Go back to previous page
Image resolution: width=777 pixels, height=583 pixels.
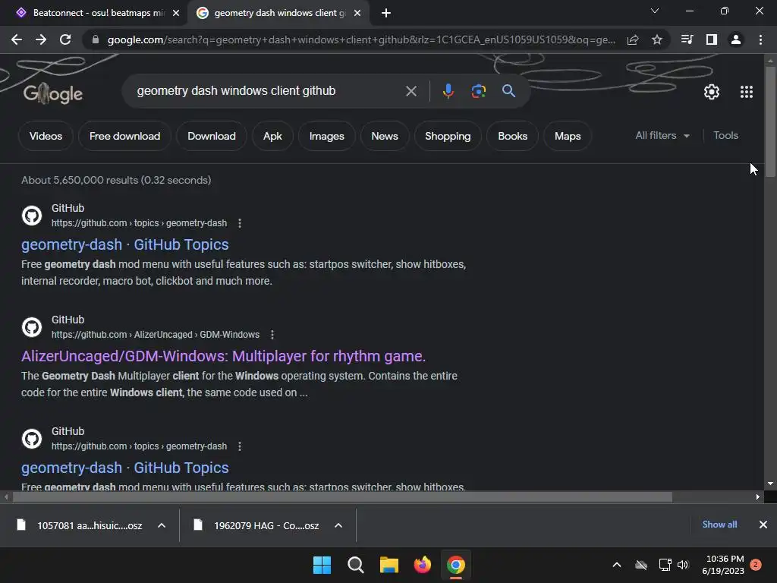coord(17,39)
